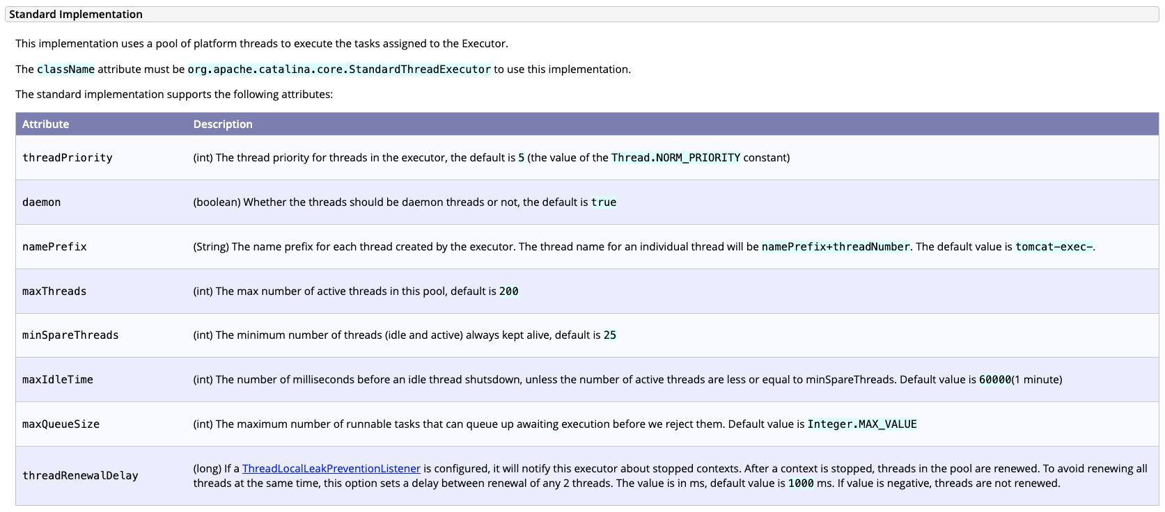Click the Description column header
The image size is (1165, 512).
pos(223,125)
